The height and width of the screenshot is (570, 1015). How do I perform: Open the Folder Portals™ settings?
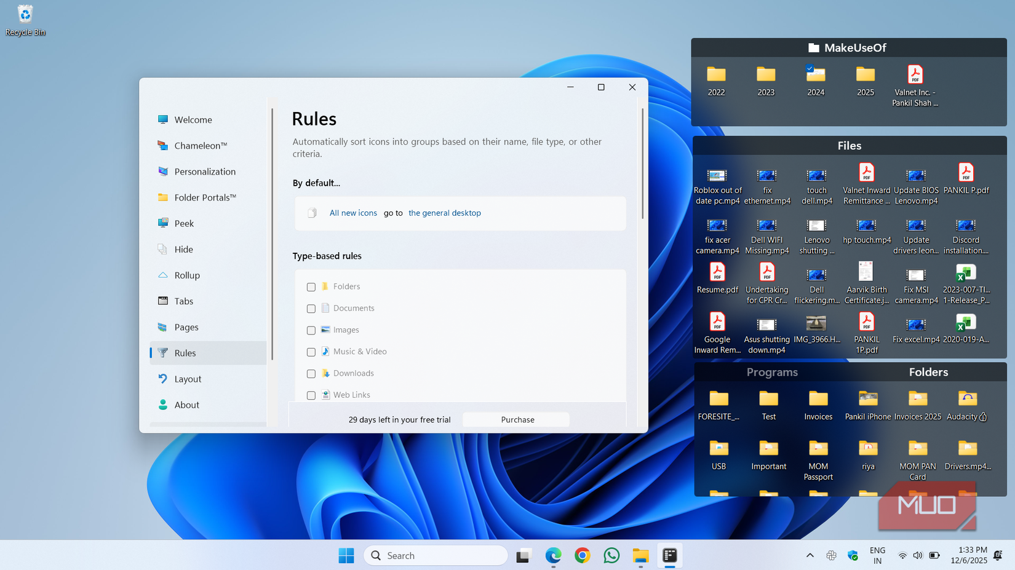(x=204, y=197)
